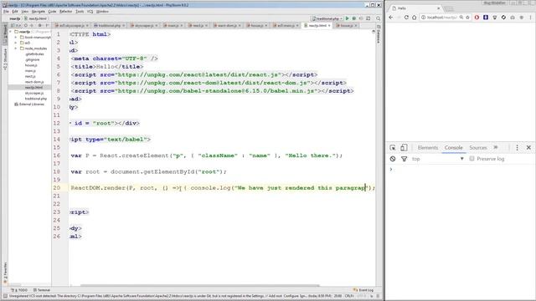This screenshot has width=536, height=301.
Task: Open the TODO tool window button
Action: 19,290
